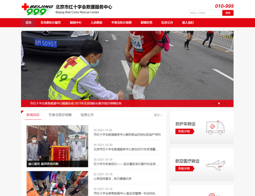Click calendar icon beside date 2021-11-05

pyautogui.click(x=95, y=130)
